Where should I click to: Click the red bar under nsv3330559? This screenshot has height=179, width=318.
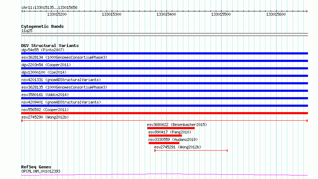pyautogui.click(x=164, y=143)
